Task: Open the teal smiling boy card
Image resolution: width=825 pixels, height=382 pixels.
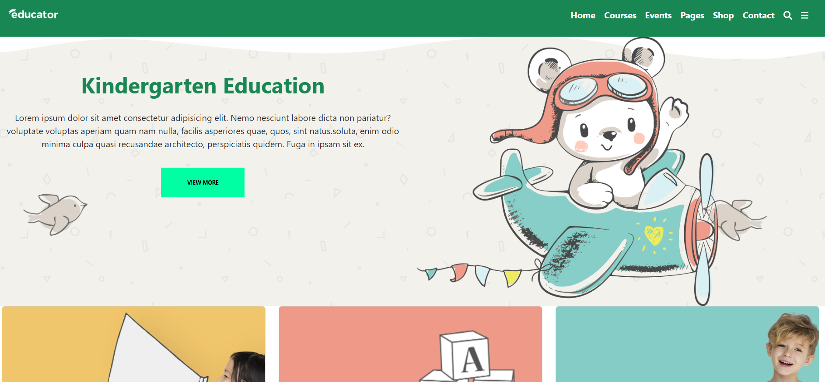Action: (x=687, y=344)
